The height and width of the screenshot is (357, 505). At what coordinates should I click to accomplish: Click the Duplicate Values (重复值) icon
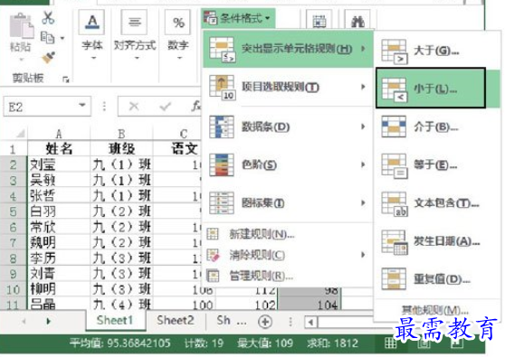pyautogui.click(x=394, y=279)
